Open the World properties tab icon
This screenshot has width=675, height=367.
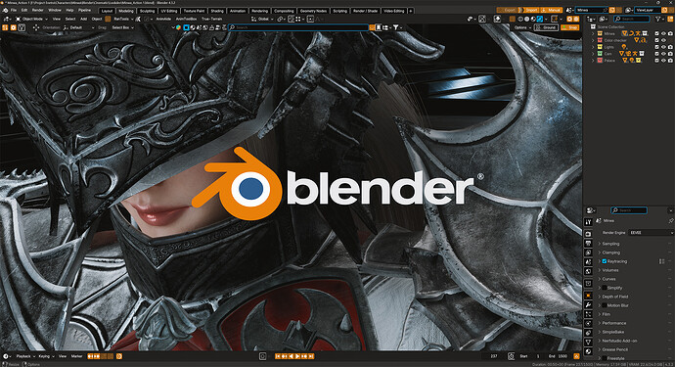tap(588, 271)
